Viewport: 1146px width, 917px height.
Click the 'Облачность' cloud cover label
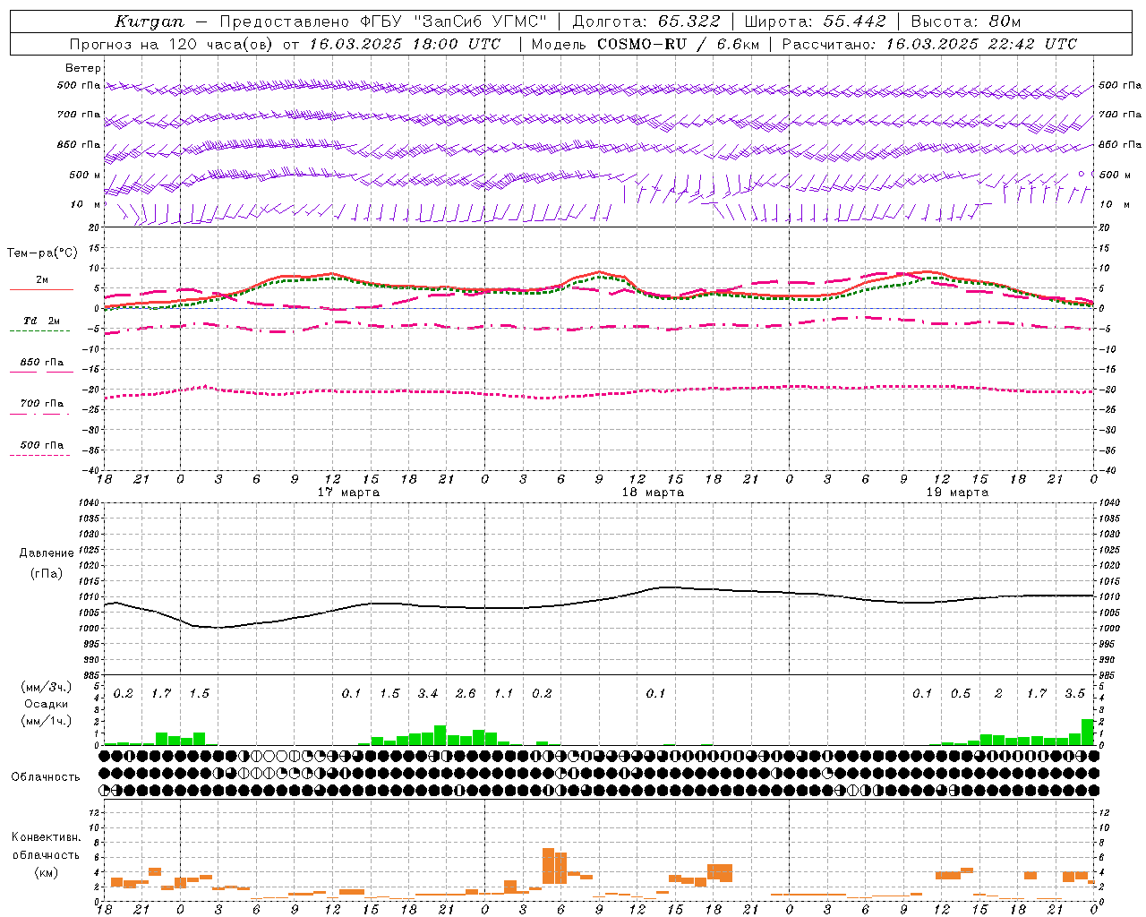point(46,777)
